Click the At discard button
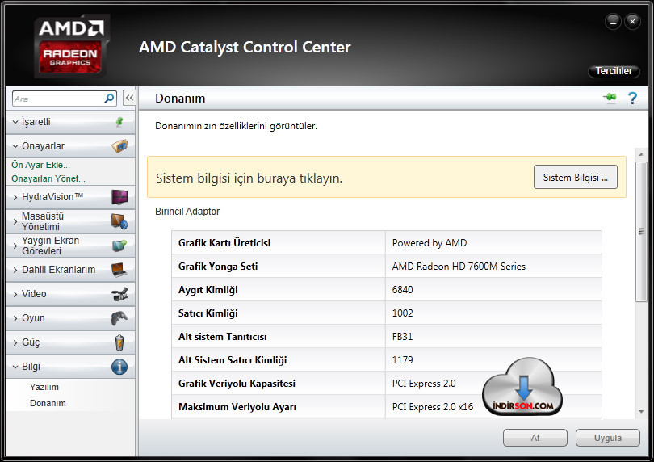654x462 pixels. (x=535, y=438)
